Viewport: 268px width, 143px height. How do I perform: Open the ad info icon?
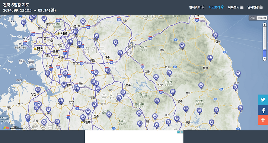178,132
